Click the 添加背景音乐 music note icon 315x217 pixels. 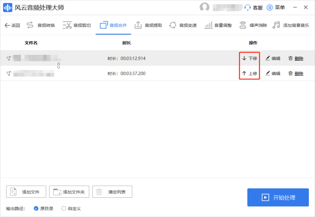coord(276,25)
